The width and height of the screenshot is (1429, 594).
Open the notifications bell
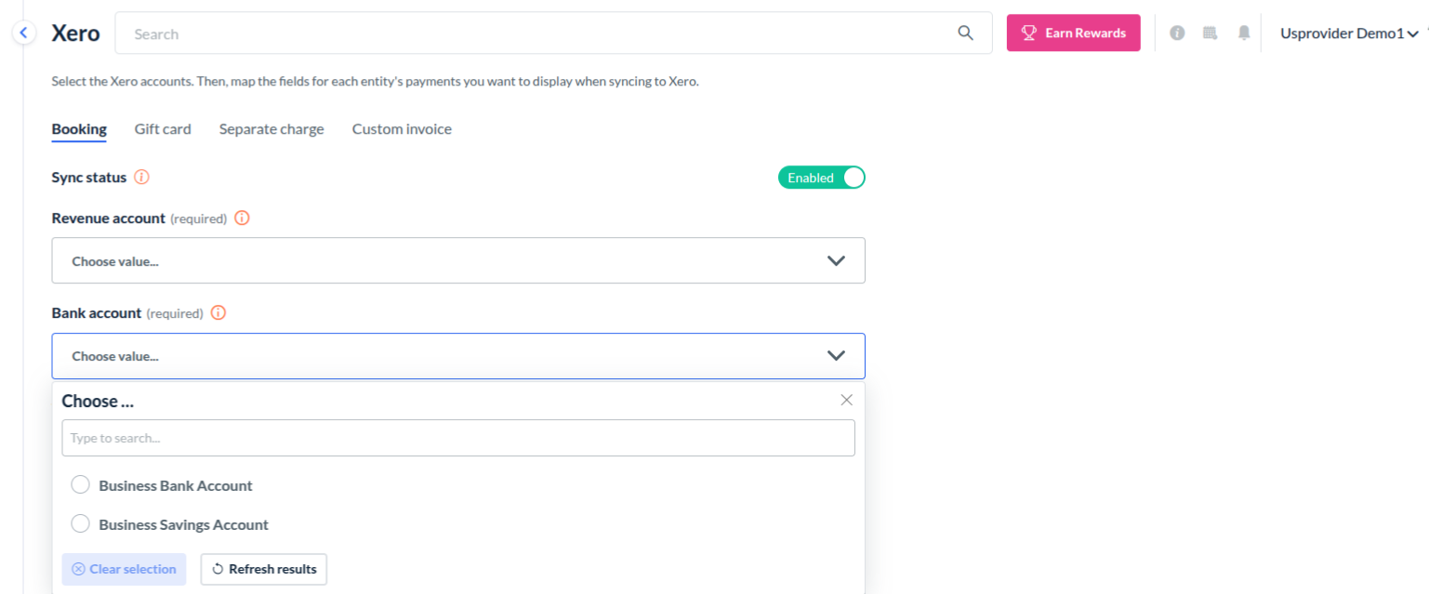[x=1244, y=33]
